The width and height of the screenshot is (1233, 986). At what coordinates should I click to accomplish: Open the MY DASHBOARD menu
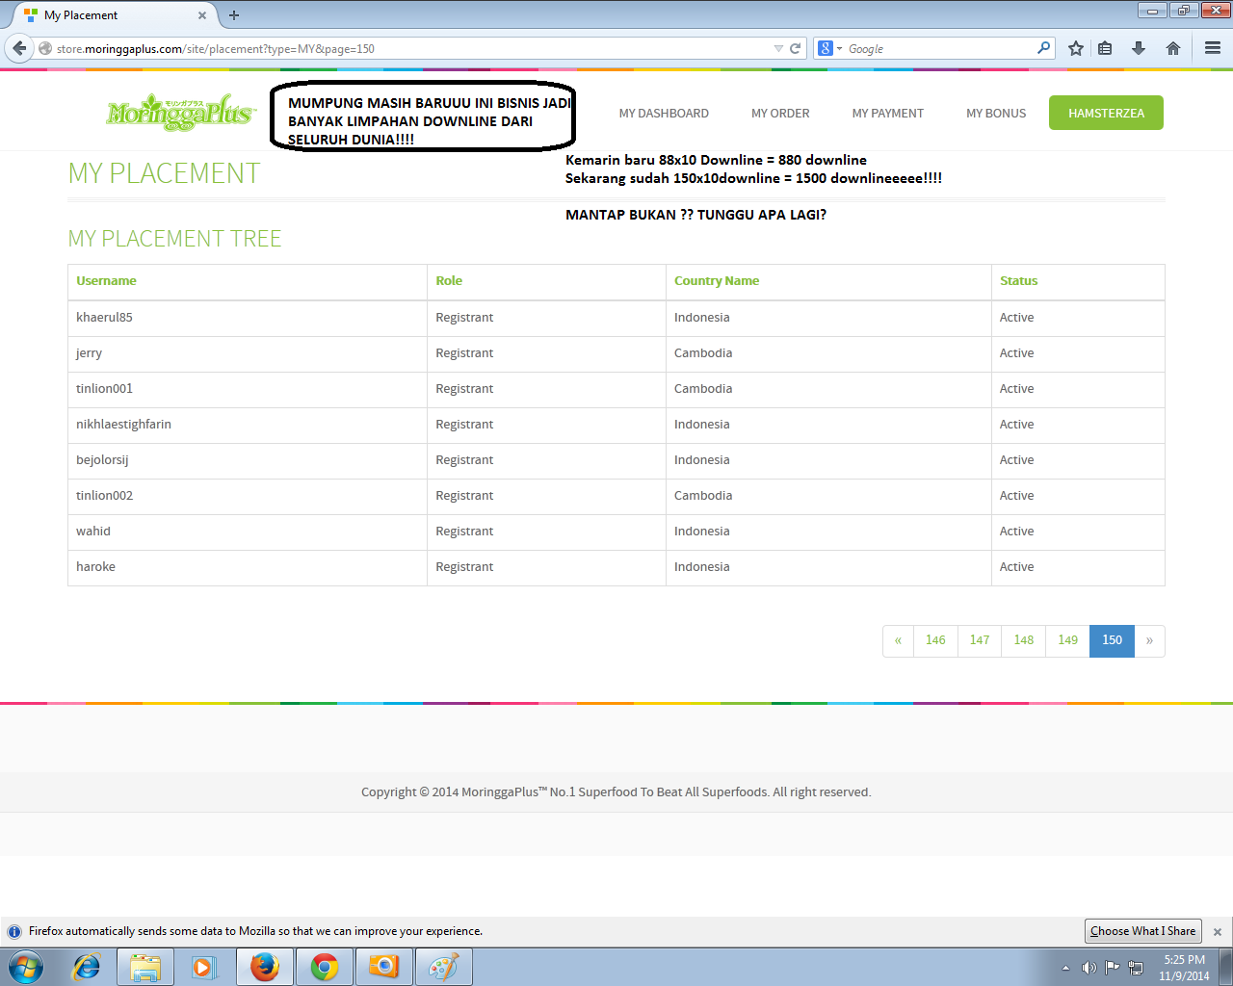coord(664,113)
